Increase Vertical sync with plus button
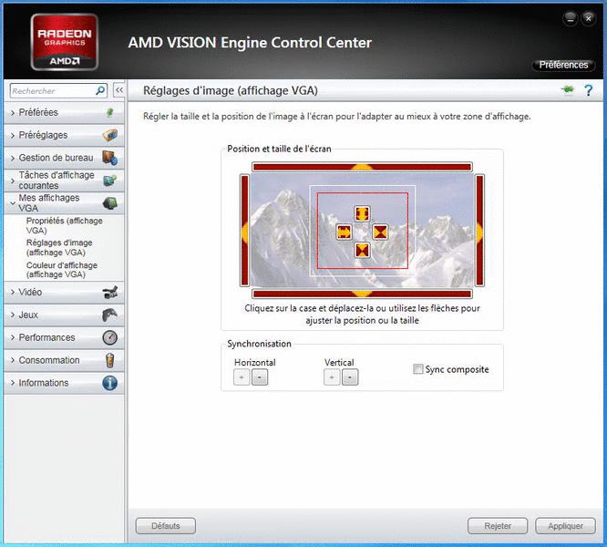 pos(332,377)
